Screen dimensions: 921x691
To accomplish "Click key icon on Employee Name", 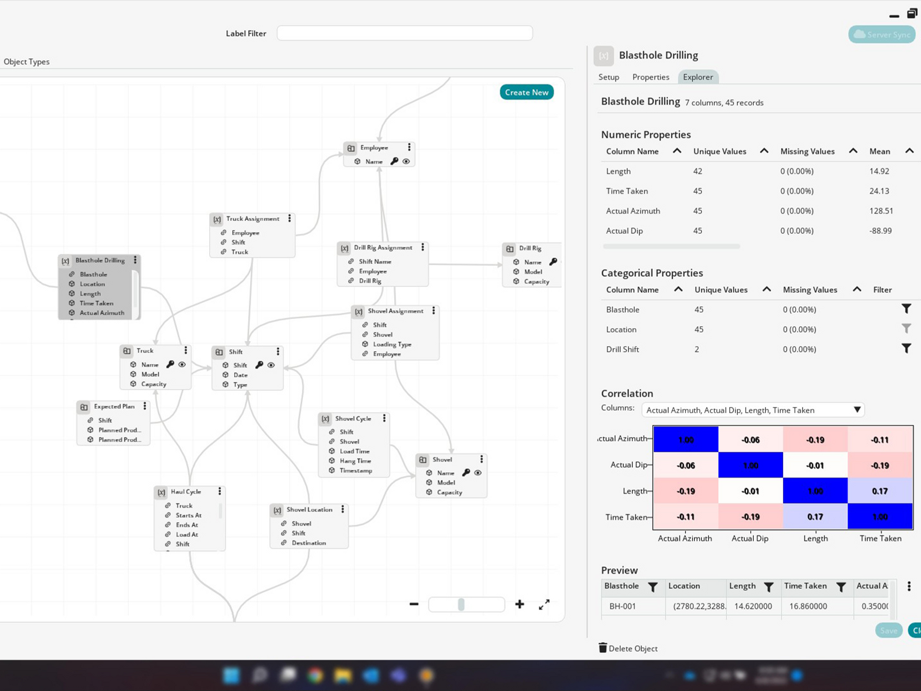I will (x=394, y=161).
